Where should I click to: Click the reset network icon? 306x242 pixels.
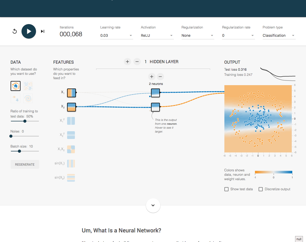coord(15,31)
